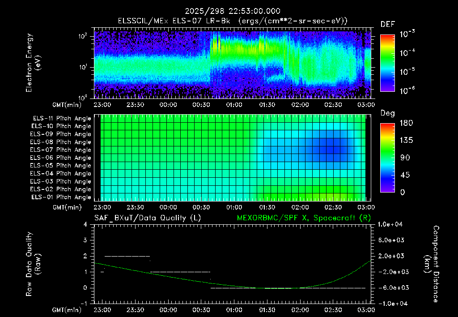Click the Deg legend title
Image resolution: width=458 pixels, height=317 pixels.
point(388,113)
